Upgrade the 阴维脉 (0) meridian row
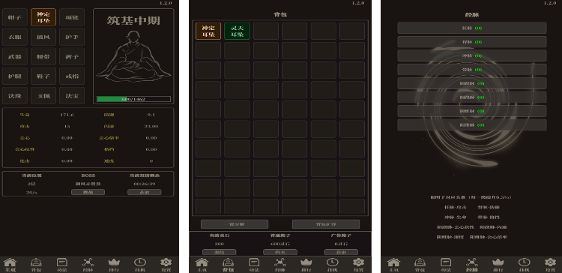 click(x=472, y=111)
